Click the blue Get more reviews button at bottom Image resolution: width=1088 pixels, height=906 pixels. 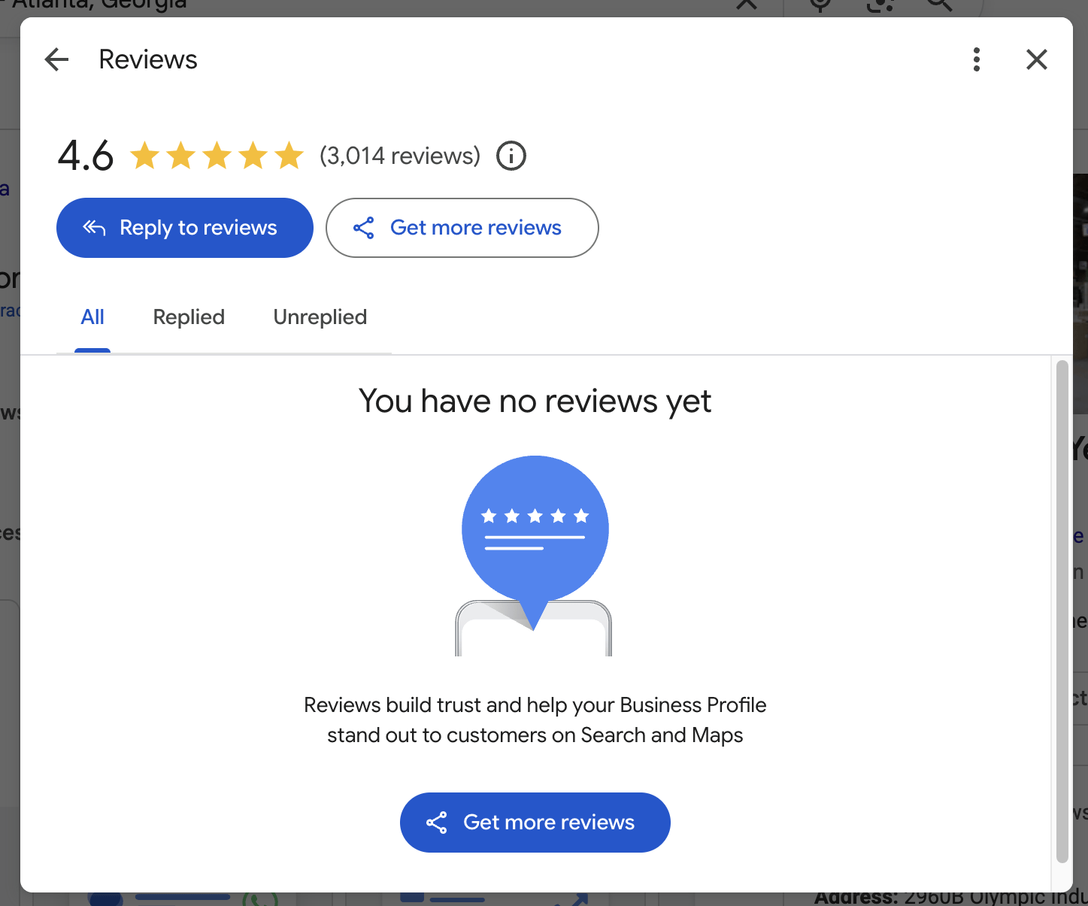535,823
